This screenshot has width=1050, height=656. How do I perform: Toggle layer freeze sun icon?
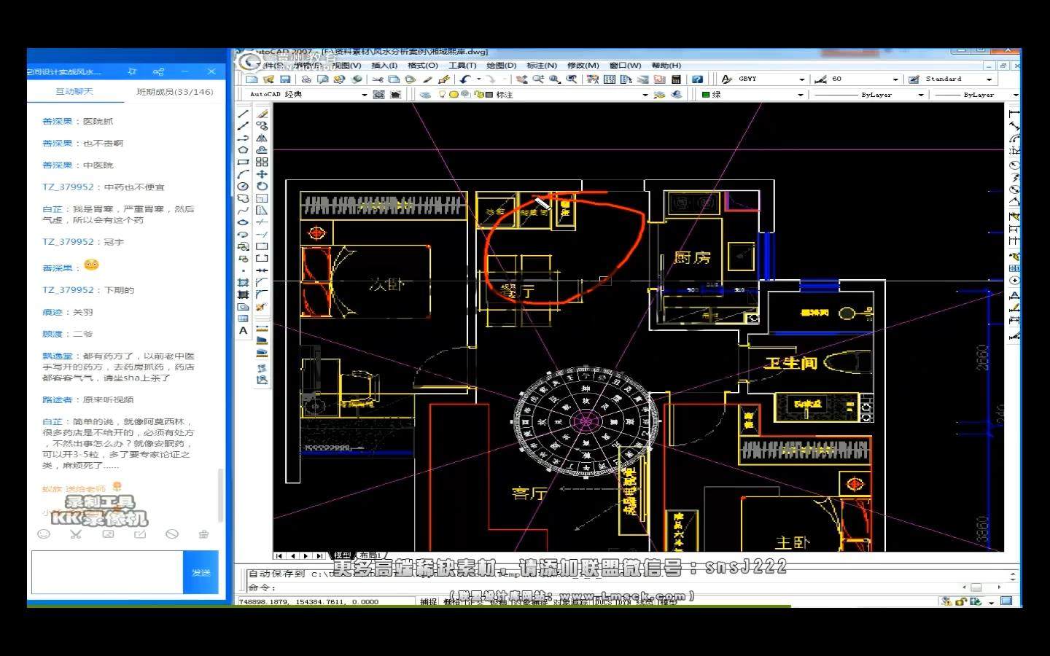pos(454,95)
